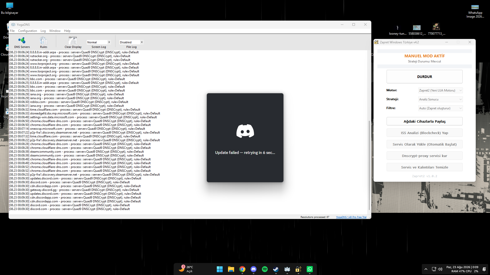Click the Zapret app icon in its title bar
This screenshot has height=275, width=490.
coord(376,42)
